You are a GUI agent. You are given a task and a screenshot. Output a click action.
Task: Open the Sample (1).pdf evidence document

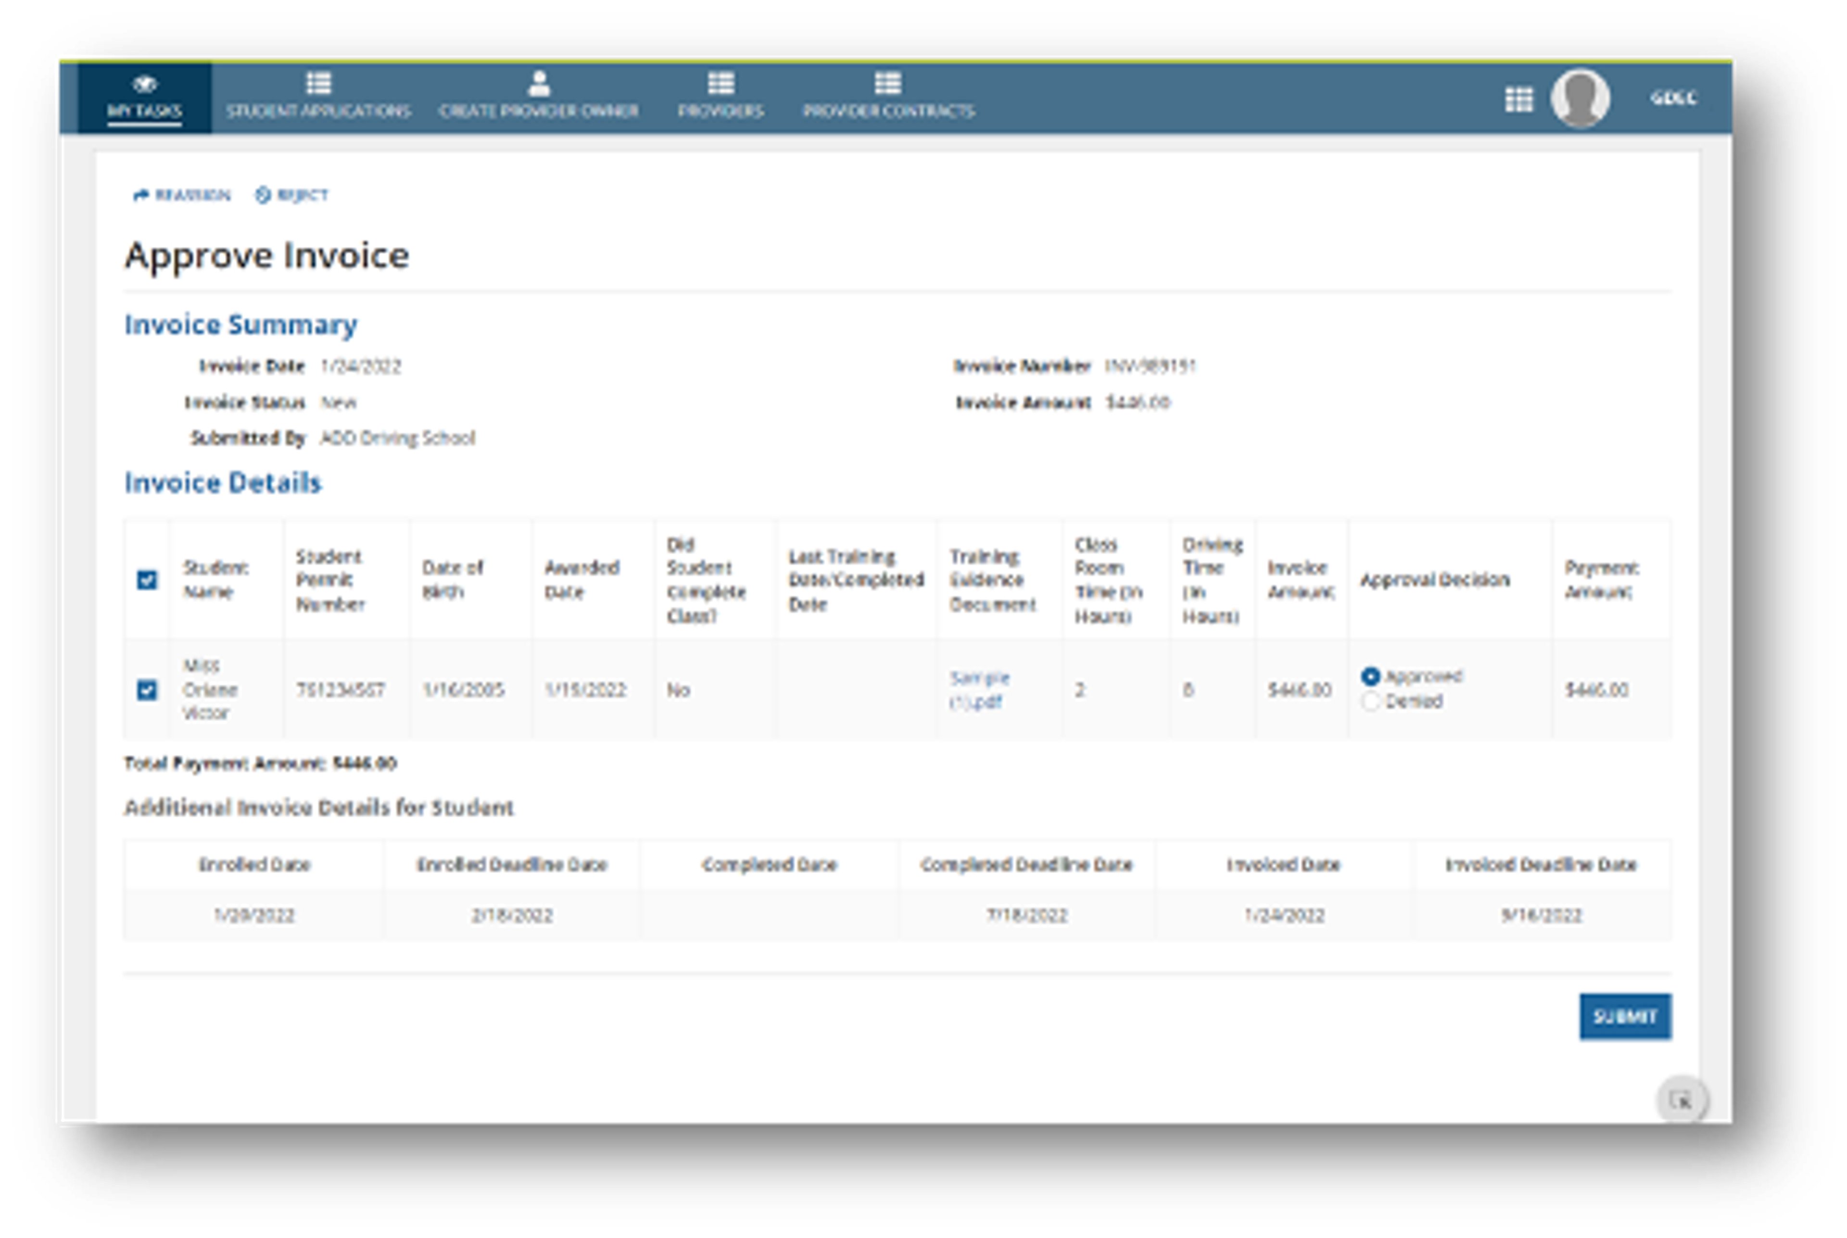pos(979,690)
